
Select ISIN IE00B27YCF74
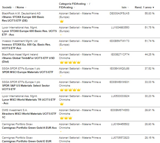coord(120,55)
